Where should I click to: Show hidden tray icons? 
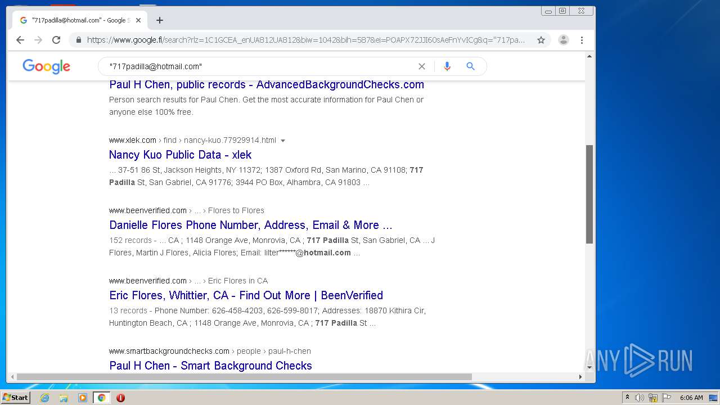627,397
